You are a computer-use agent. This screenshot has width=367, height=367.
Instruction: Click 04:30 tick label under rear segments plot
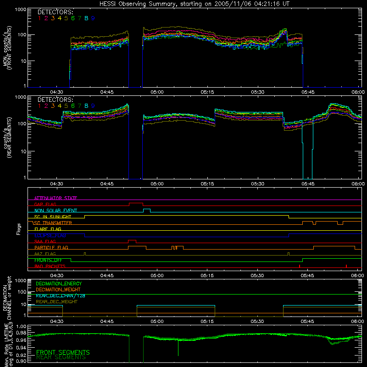click(56, 184)
